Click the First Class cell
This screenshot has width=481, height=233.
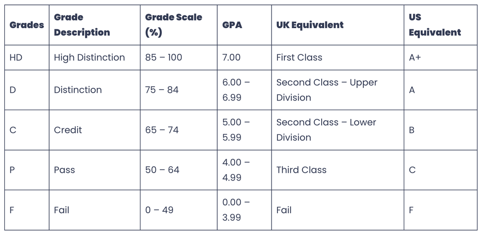point(299,57)
